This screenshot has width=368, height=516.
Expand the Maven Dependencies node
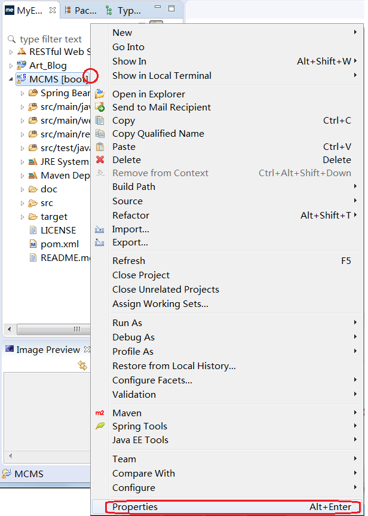click(x=22, y=176)
